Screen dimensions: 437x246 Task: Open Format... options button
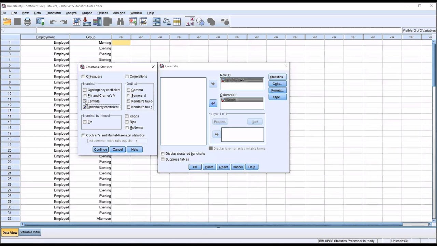pos(277,91)
